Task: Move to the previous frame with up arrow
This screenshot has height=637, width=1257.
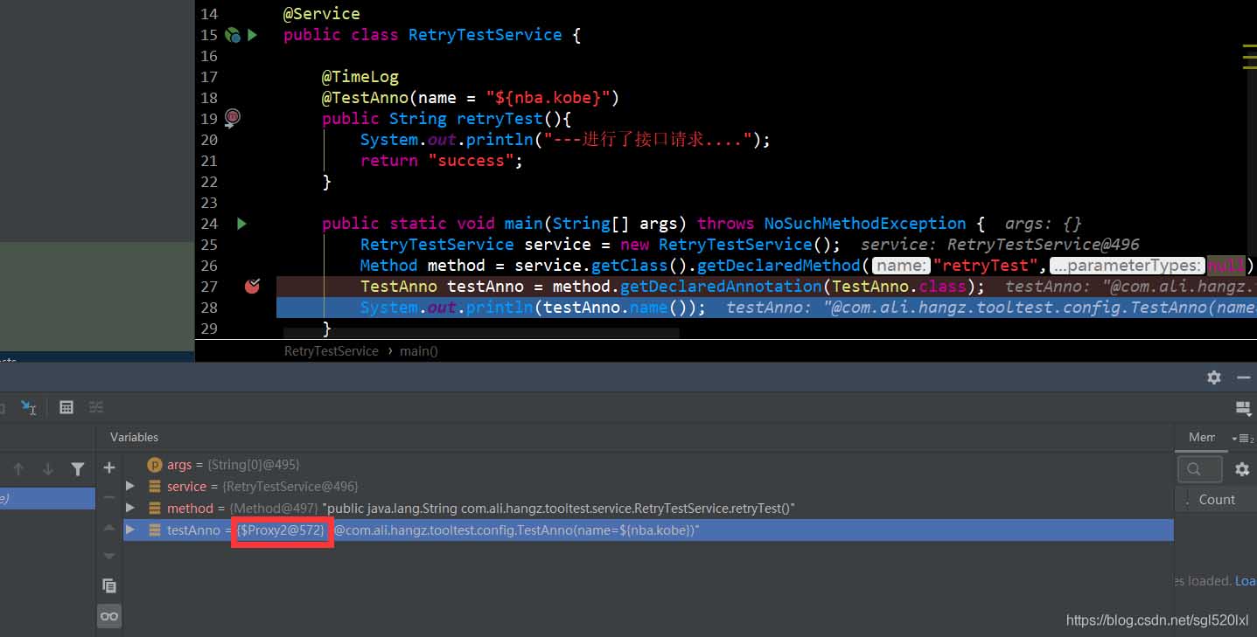Action: [x=18, y=469]
